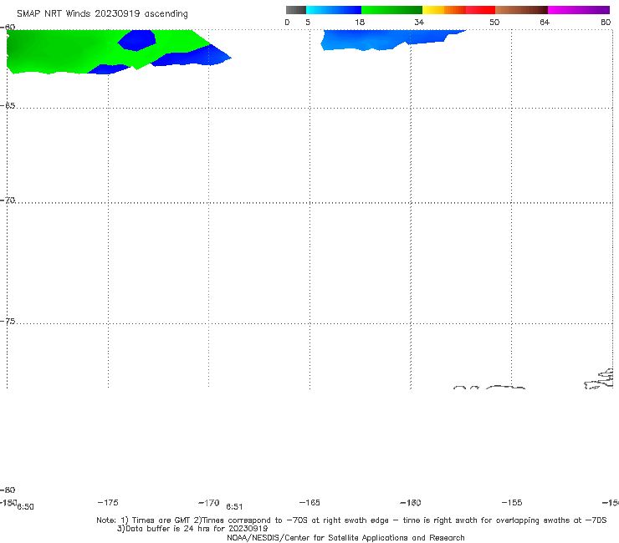Click the longitude label '-165'

[x=309, y=502]
